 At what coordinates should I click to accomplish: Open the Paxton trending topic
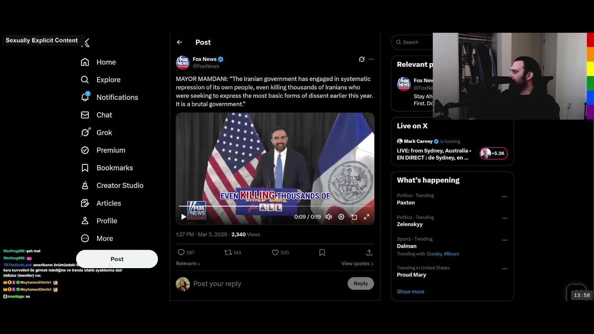click(406, 203)
